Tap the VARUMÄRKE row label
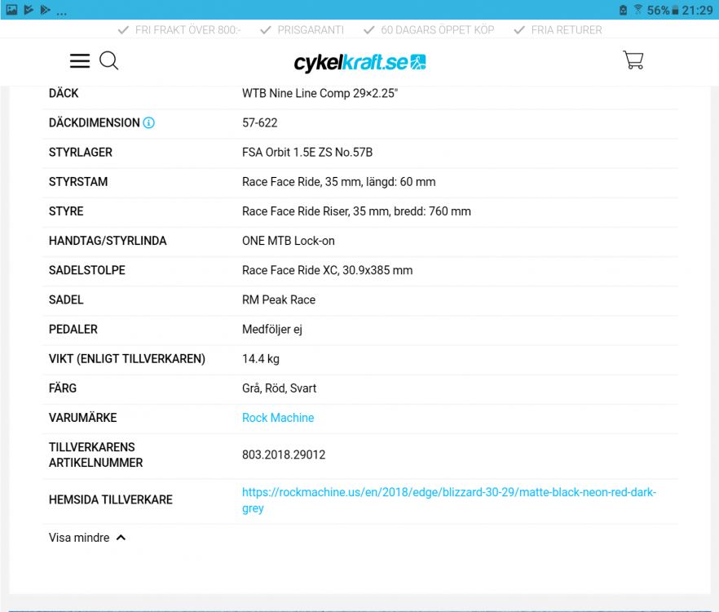This screenshot has width=719, height=612. [x=82, y=418]
